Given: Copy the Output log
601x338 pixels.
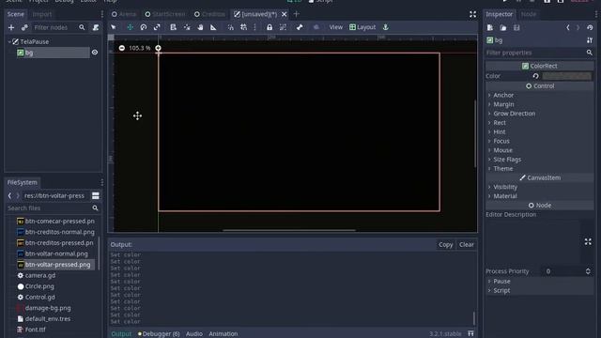Looking at the screenshot, I should click(445, 244).
